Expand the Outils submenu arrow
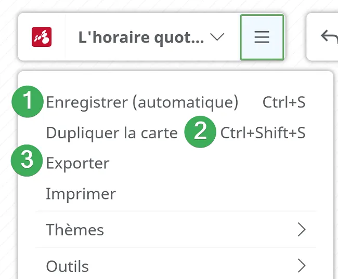The height and width of the screenshot is (279, 338). tap(302, 266)
